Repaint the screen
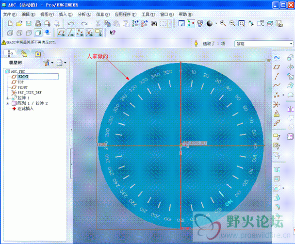Viewport: 295px width, 244px height. coord(181,23)
